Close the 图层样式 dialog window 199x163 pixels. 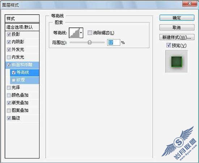point(190,3)
